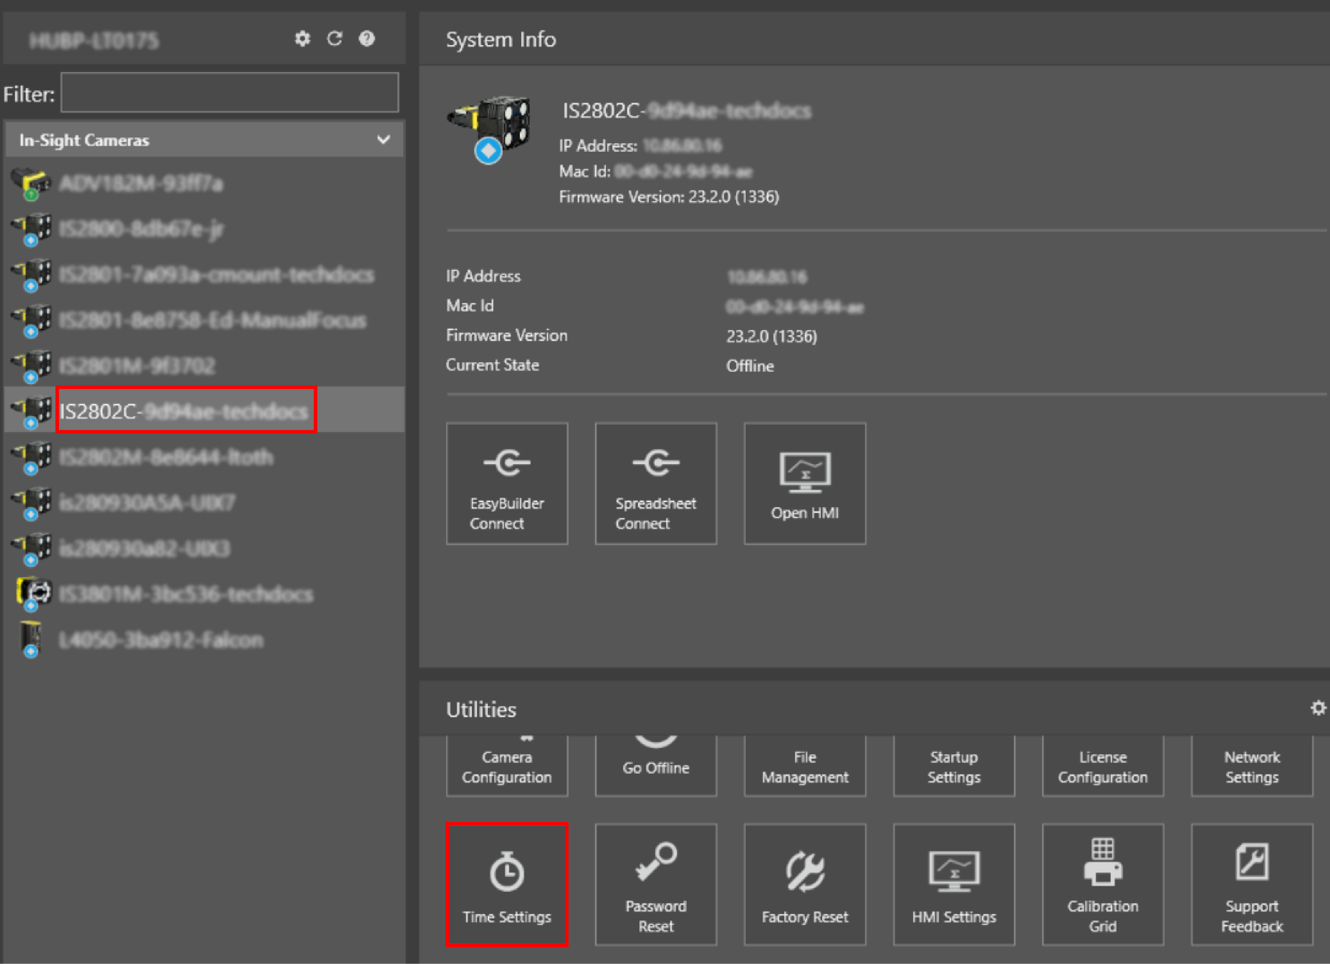The width and height of the screenshot is (1330, 964).
Task: Select L4050 Falcon device in list
Action: (x=161, y=640)
